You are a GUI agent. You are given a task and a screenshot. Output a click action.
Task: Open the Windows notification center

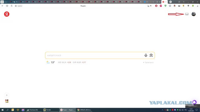(197, 110)
